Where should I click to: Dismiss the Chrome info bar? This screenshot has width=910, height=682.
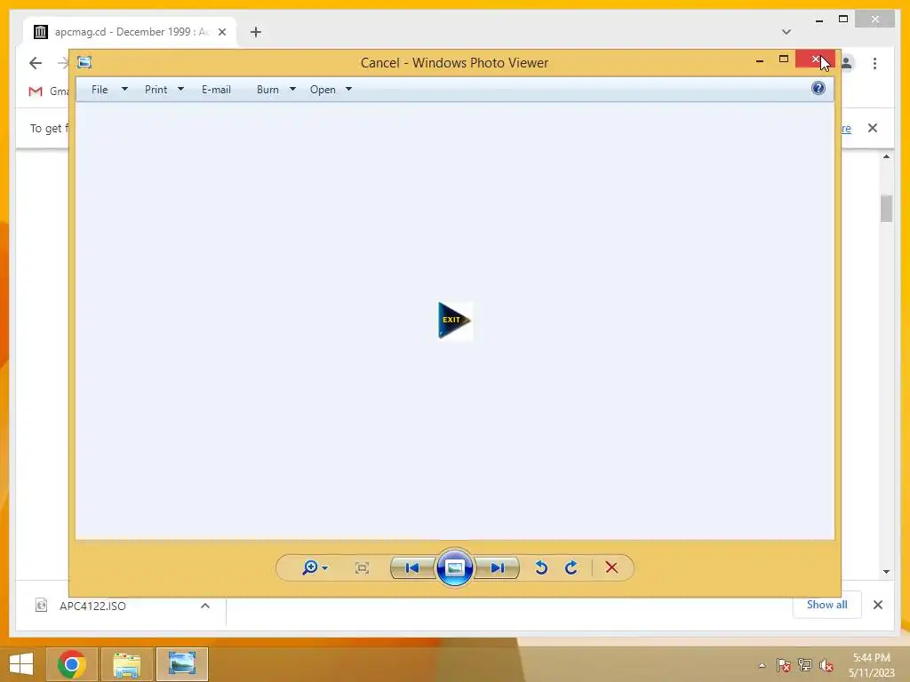point(873,128)
